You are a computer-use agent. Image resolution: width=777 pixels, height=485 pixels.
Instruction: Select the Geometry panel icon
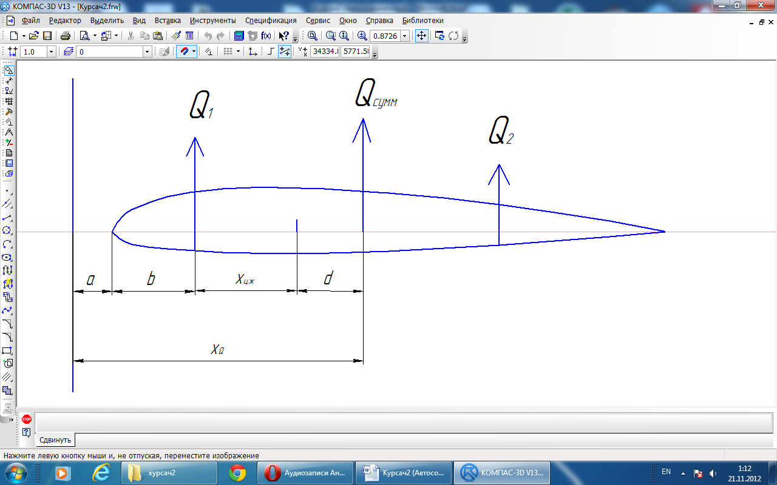tap(8, 70)
